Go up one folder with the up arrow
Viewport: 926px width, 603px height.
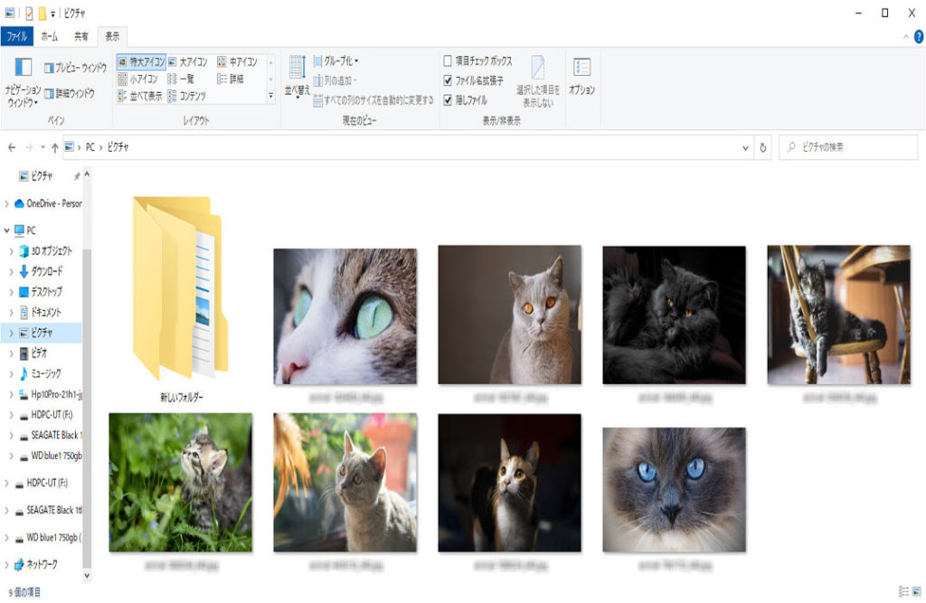click(55, 147)
